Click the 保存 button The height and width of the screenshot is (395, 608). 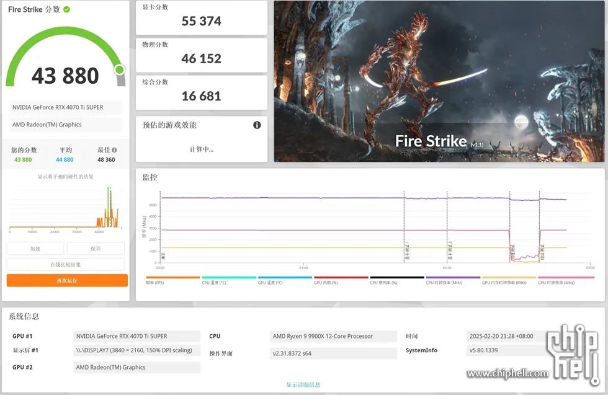coord(96,249)
